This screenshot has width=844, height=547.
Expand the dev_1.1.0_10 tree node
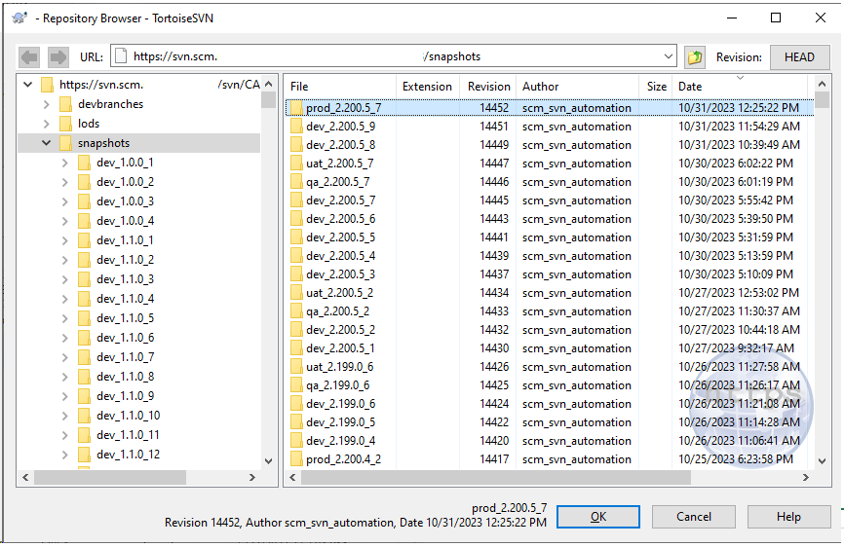point(65,416)
